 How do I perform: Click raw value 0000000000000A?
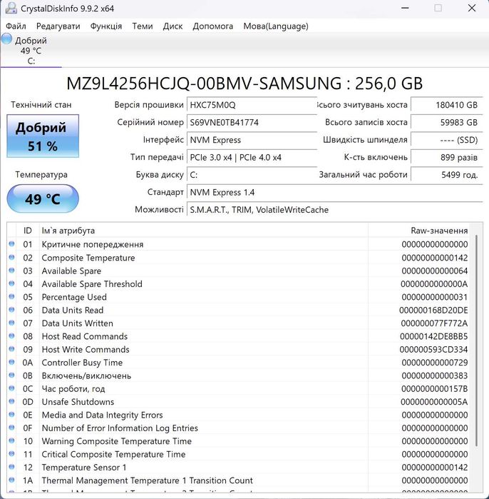tap(434, 284)
